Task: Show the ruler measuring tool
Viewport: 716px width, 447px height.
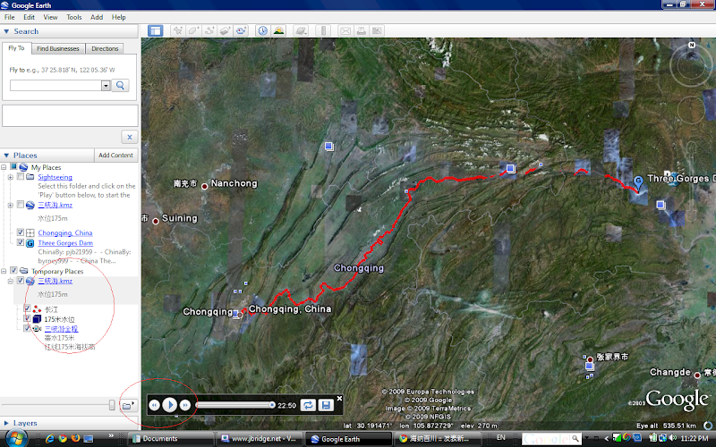Action: (x=323, y=31)
